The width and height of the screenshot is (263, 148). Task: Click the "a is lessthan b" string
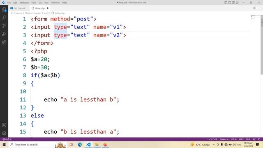[x=88, y=99]
